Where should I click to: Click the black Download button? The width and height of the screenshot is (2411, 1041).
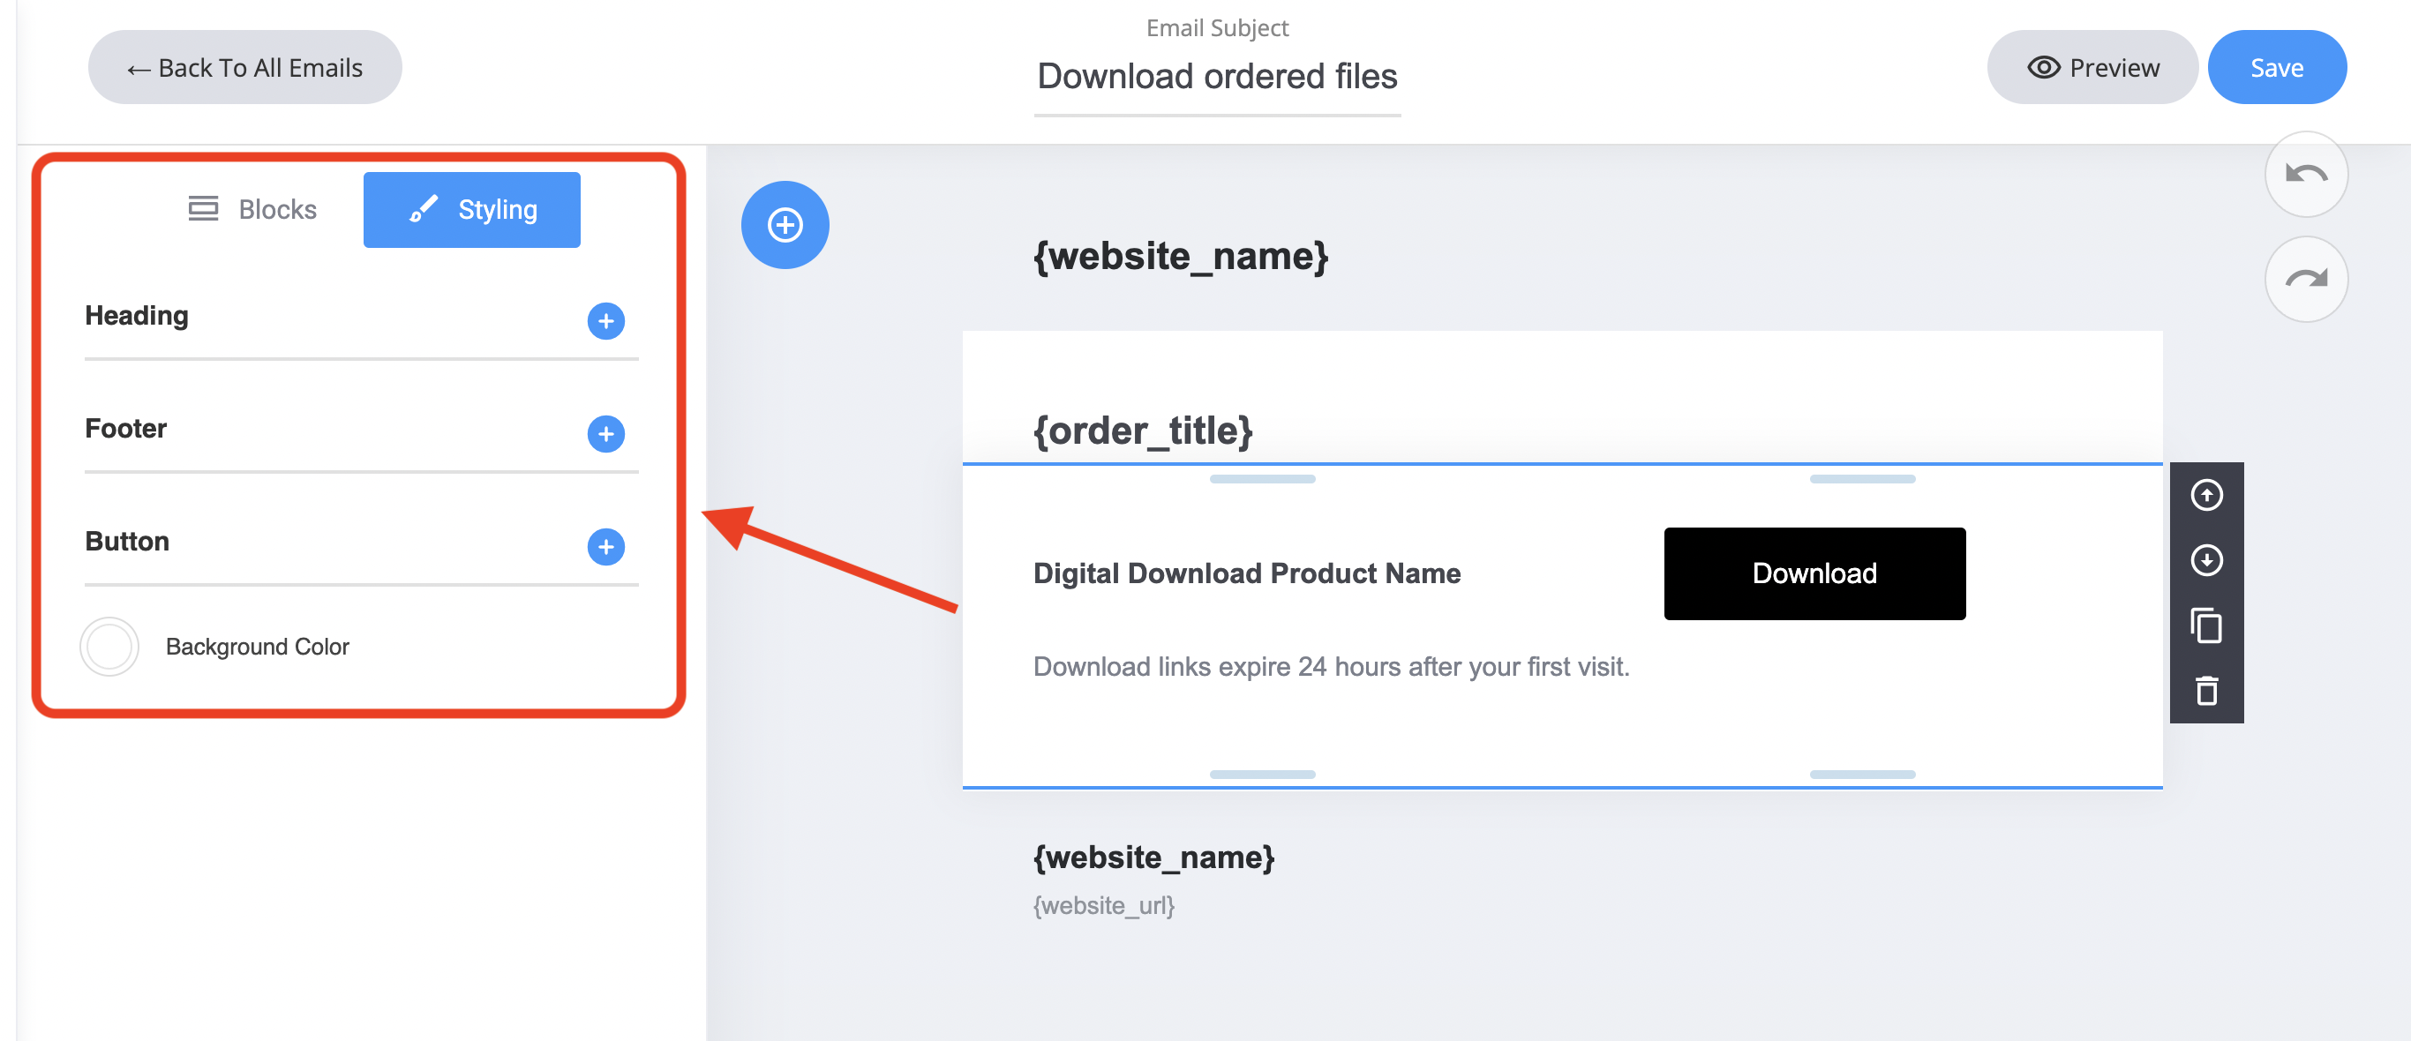tap(1814, 573)
